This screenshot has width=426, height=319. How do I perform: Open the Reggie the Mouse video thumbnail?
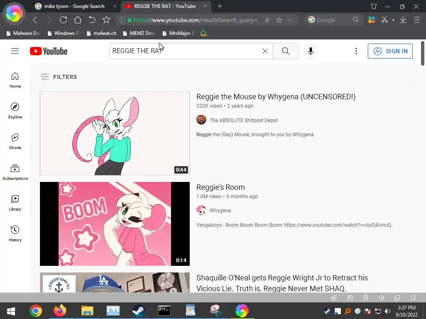[115, 133]
